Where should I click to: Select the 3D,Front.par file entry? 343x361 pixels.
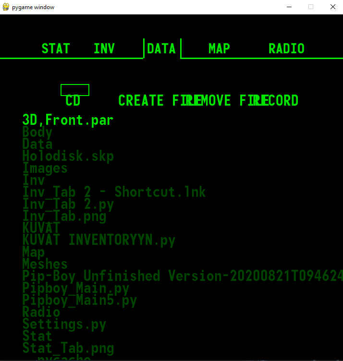[68, 120]
